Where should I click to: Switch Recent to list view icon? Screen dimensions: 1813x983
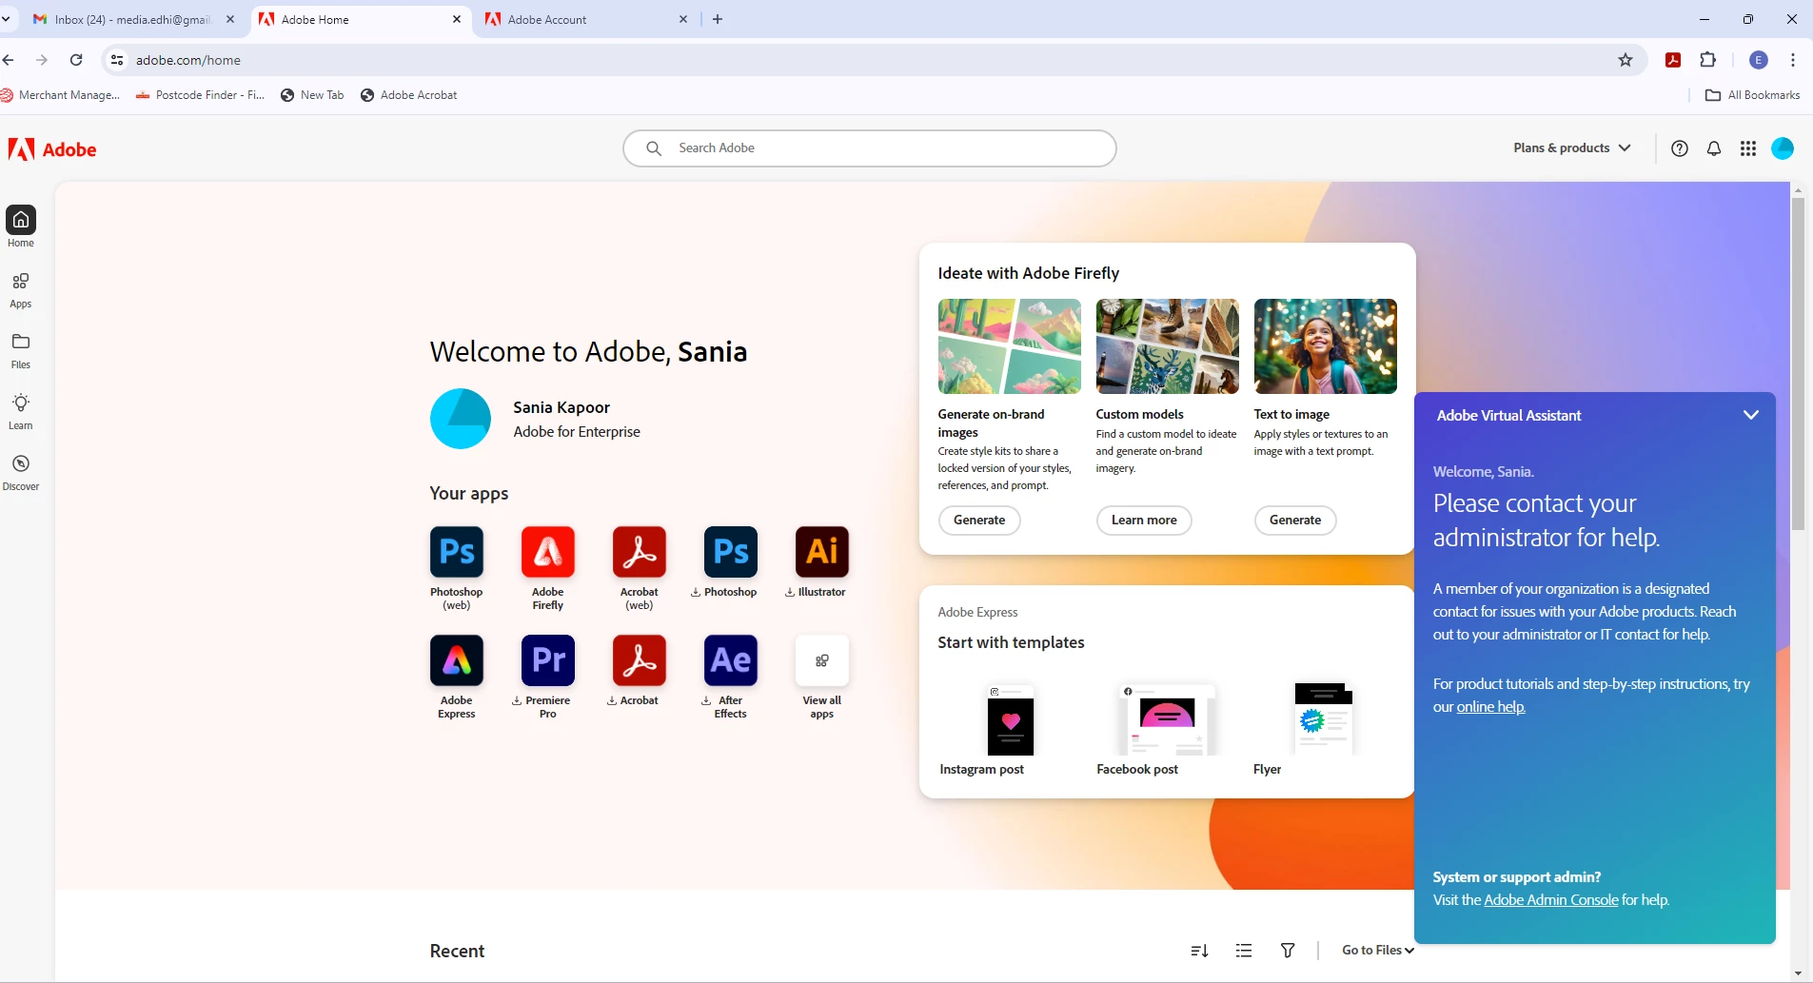1244,951
